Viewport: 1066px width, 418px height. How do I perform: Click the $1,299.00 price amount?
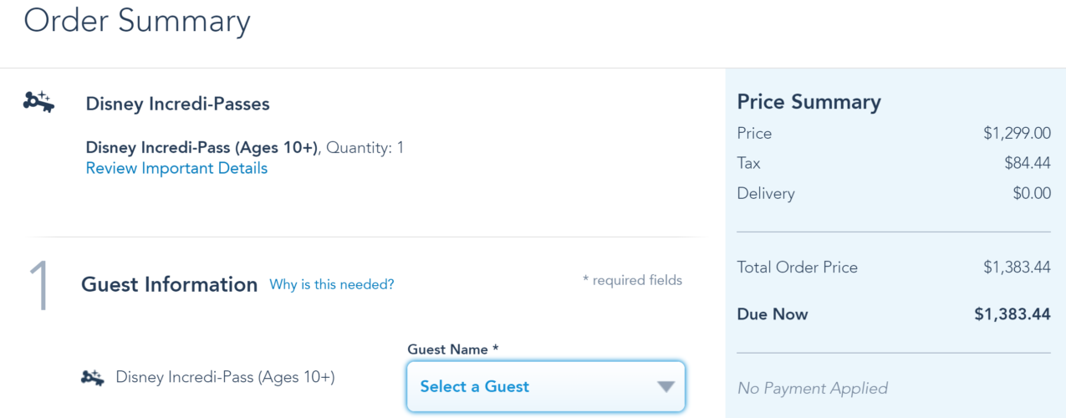[x=1017, y=133]
